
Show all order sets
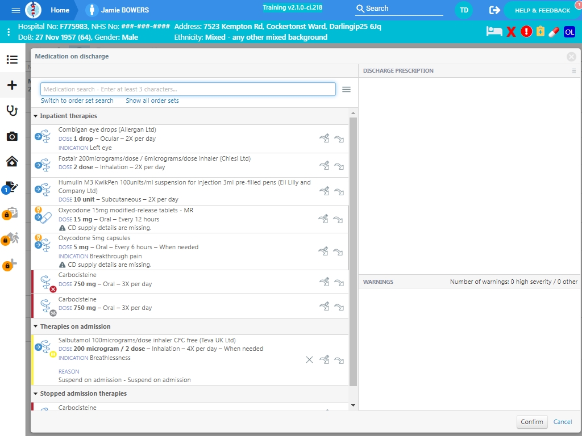[152, 100]
